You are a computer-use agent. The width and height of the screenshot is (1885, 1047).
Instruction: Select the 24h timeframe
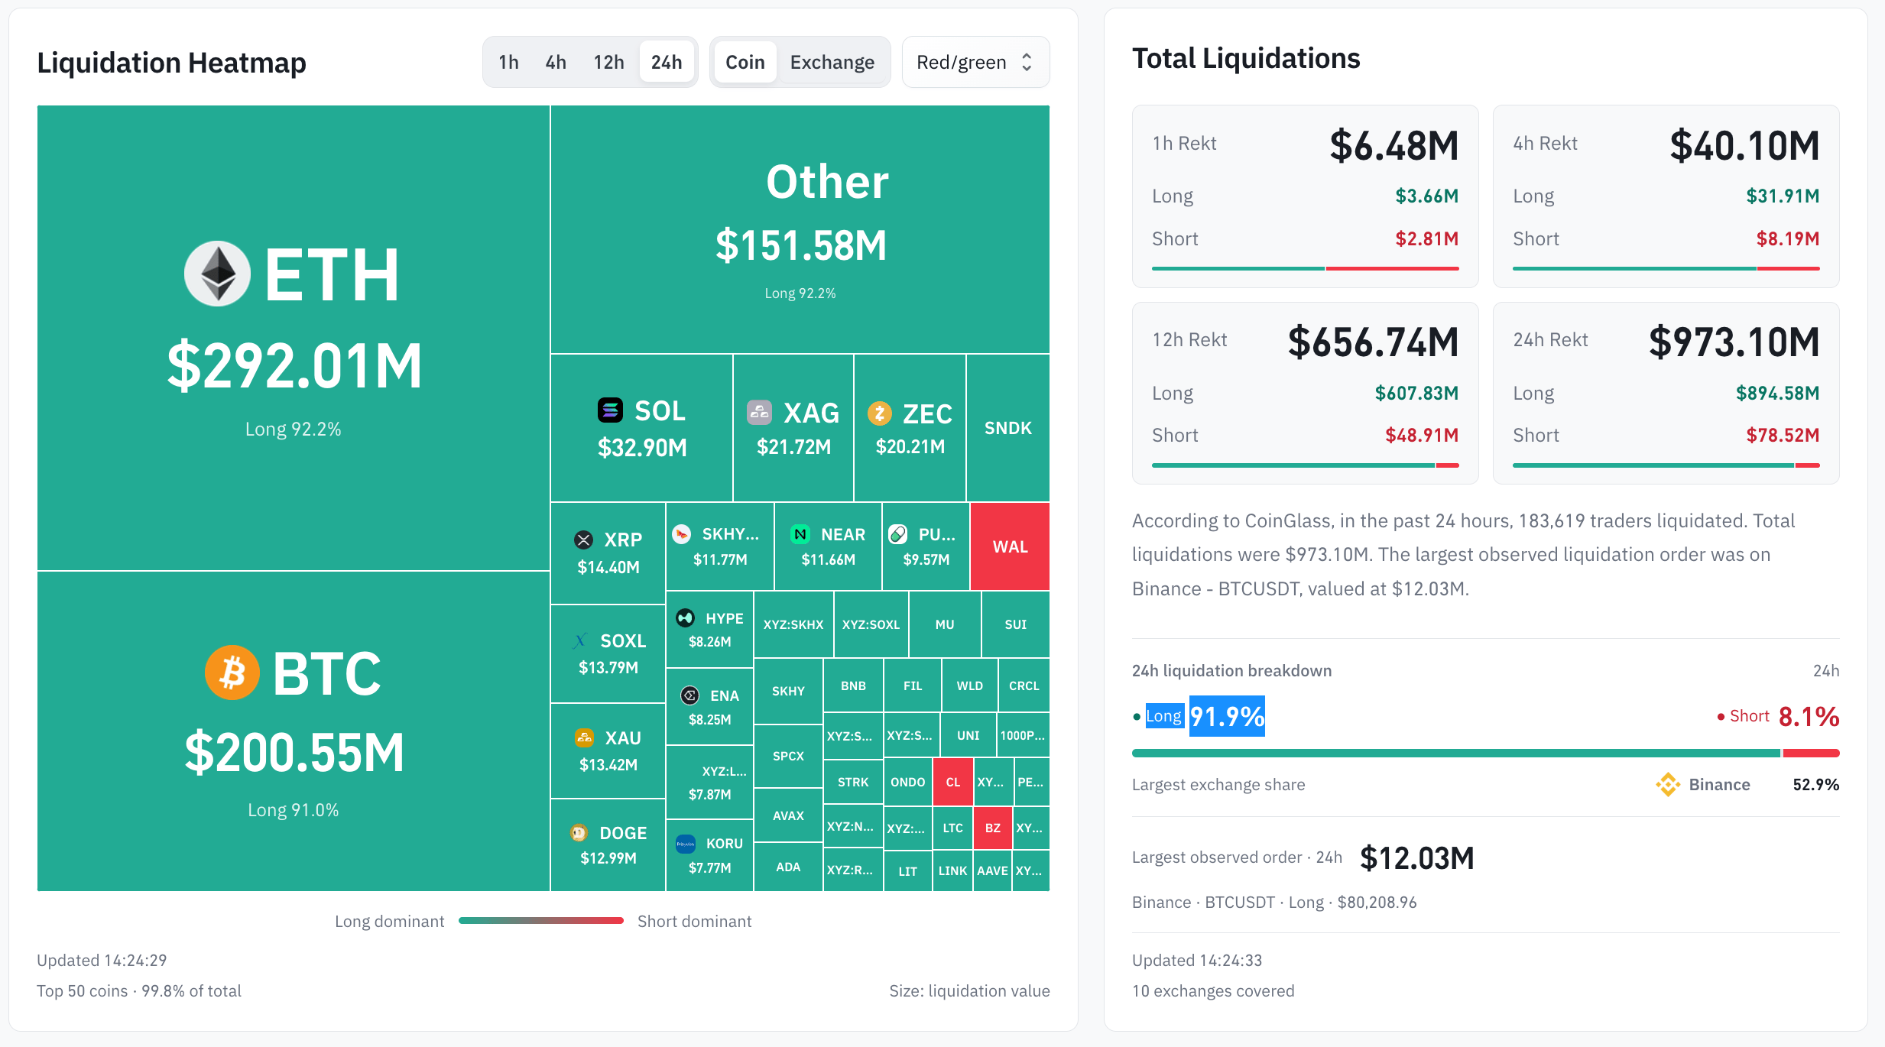(667, 62)
